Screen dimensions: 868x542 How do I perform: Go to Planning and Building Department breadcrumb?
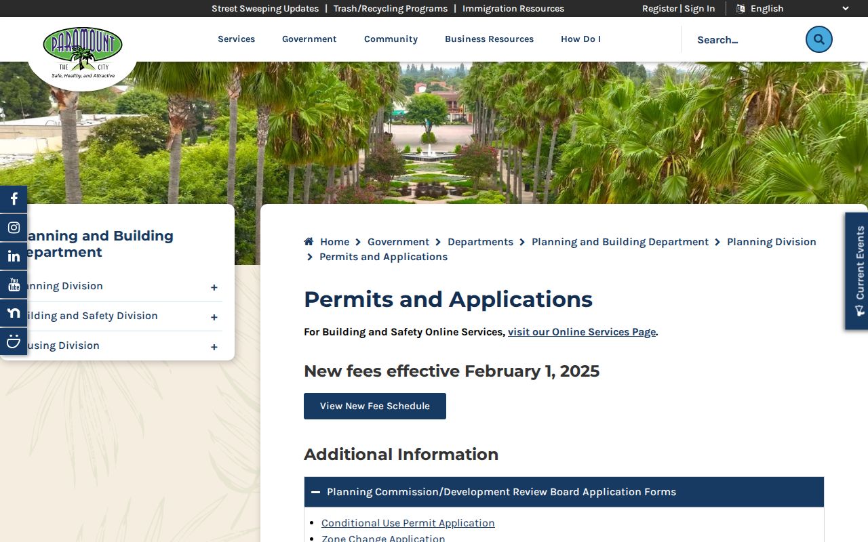coord(620,242)
